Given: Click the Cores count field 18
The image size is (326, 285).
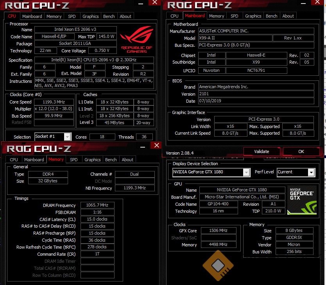Looking at the screenshot, I should (102, 137).
